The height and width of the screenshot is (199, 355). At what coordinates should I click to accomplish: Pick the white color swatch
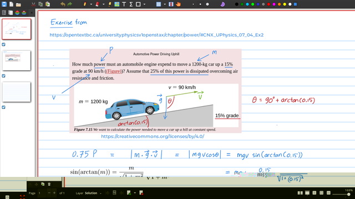290,4
